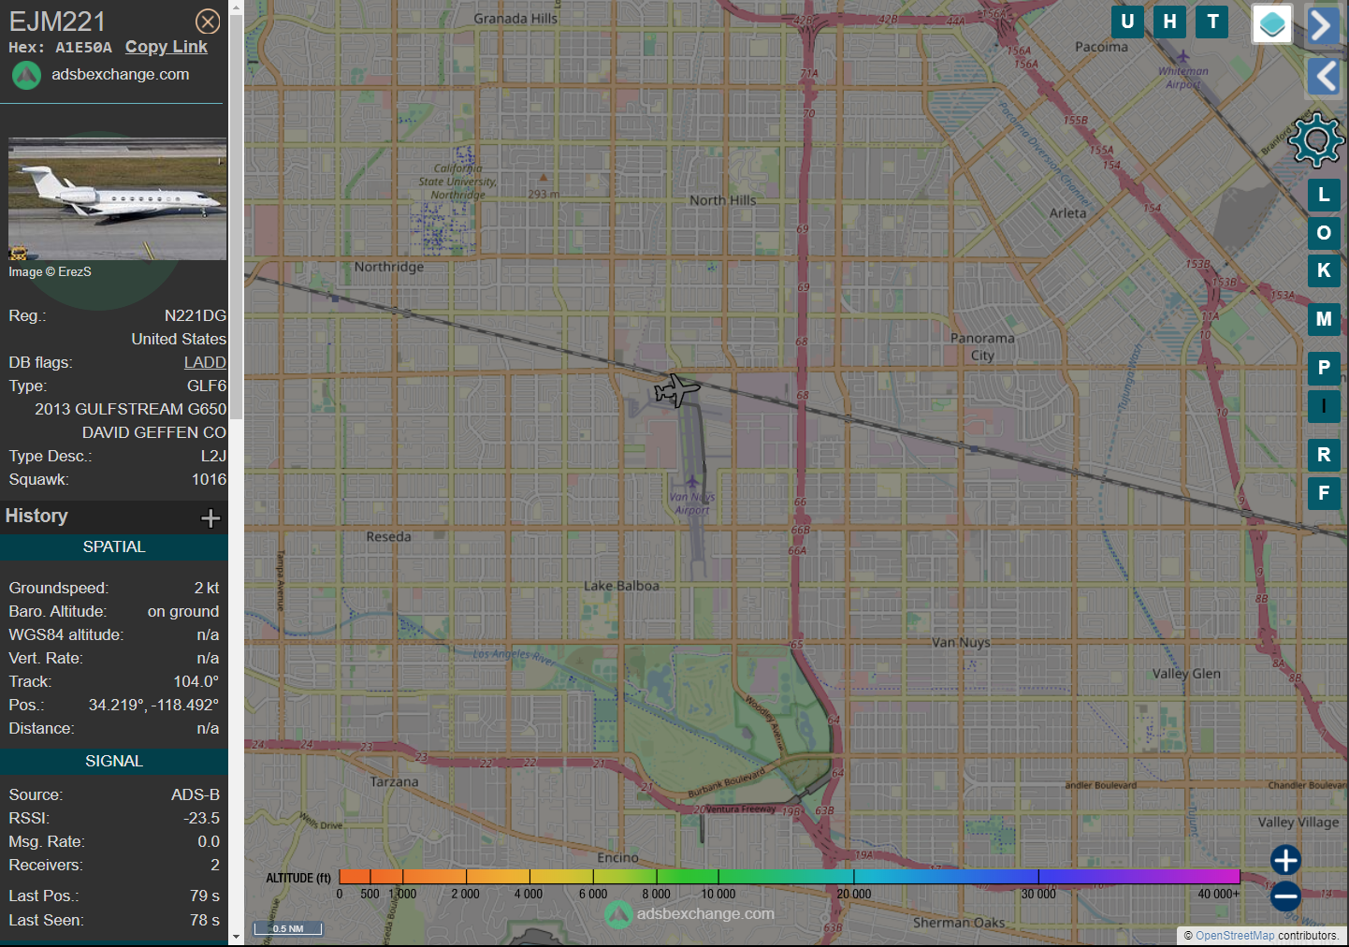
Task: Toggle the F map option button
Action: pos(1324,493)
